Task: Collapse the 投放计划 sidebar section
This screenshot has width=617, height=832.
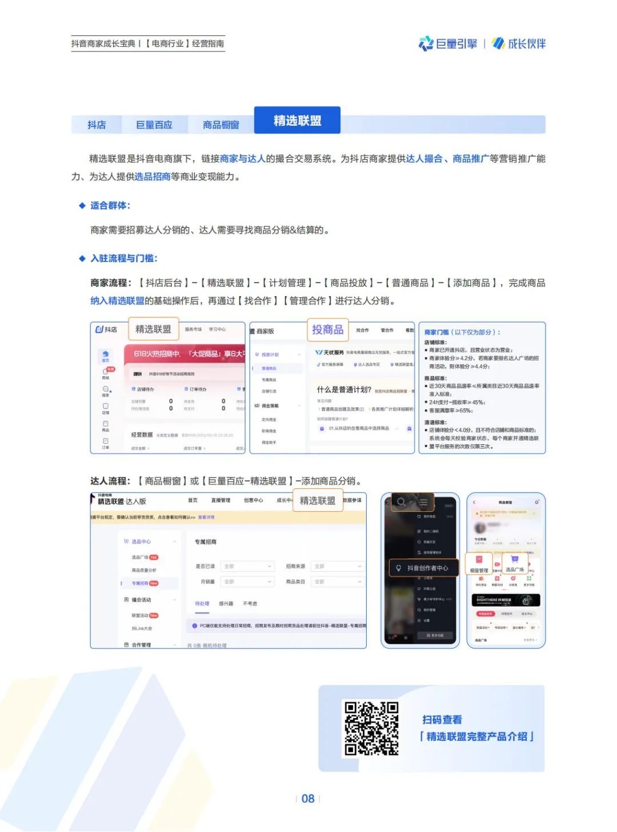Action: (299, 355)
